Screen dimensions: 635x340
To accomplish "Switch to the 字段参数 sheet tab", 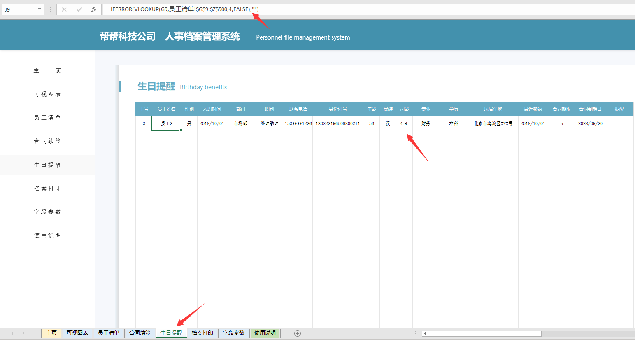I will point(234,333).
